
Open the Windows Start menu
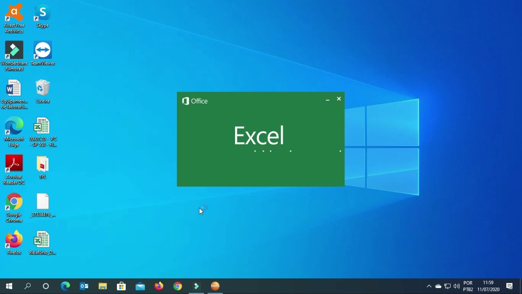(x=9, y=286)
